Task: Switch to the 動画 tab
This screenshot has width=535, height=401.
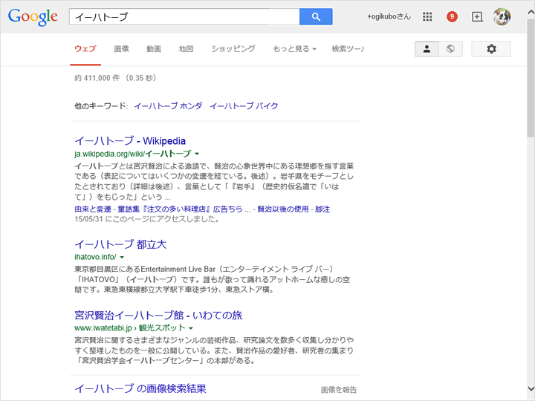Action: (x=154, y=49)
